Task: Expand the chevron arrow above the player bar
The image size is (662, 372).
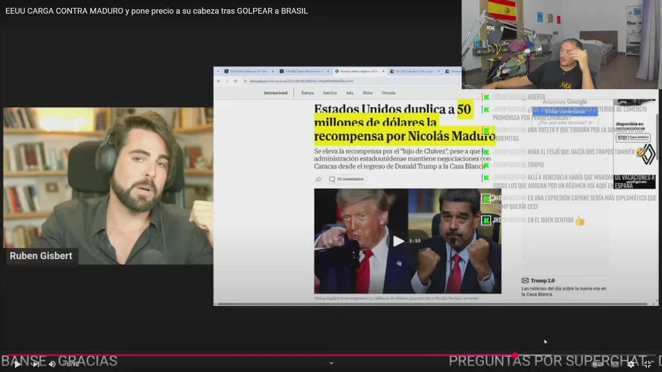Action: (x=331, y=363)
